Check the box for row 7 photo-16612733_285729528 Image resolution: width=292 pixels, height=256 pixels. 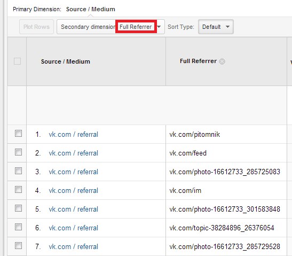[18, 245]
